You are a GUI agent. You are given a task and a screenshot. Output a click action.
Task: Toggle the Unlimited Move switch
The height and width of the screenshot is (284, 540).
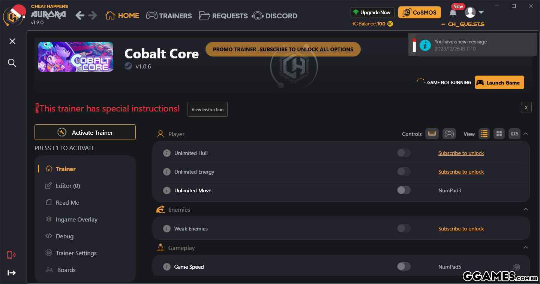[x=403, y=190]
